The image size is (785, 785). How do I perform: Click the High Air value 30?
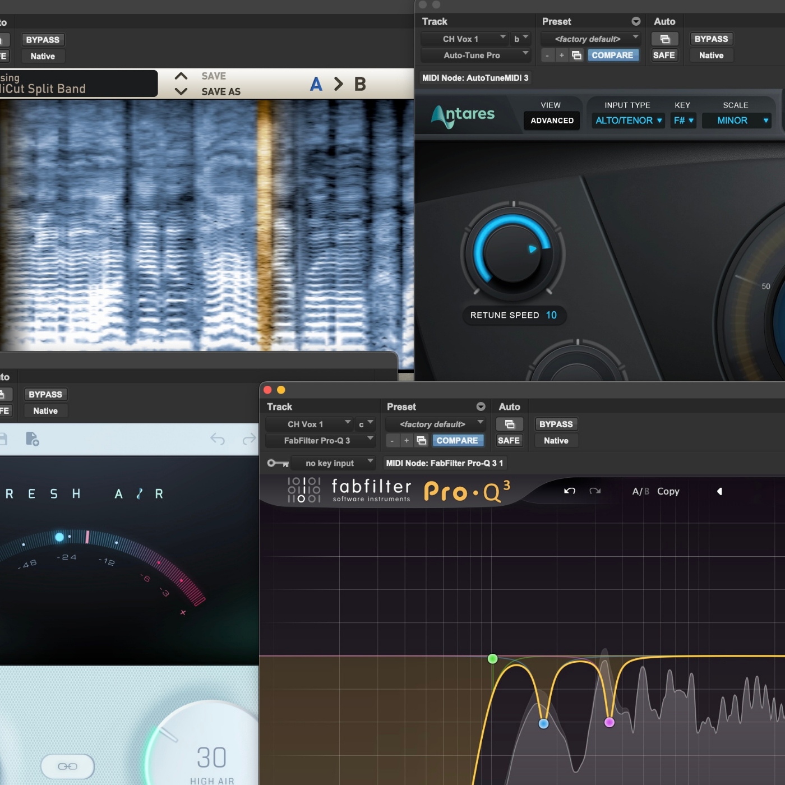coord(212,758)
